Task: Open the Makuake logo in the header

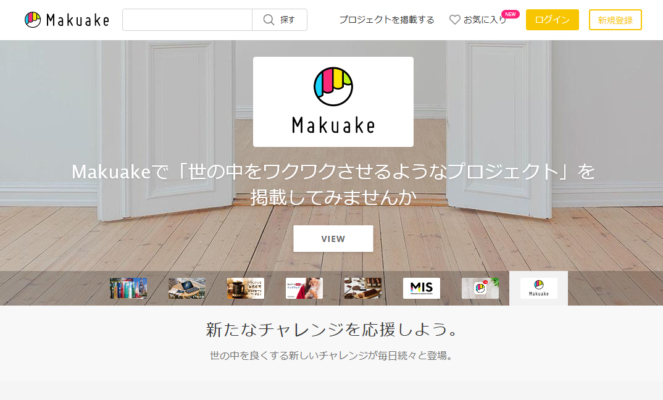Action: pyautogui.click(x=67, y=20)
